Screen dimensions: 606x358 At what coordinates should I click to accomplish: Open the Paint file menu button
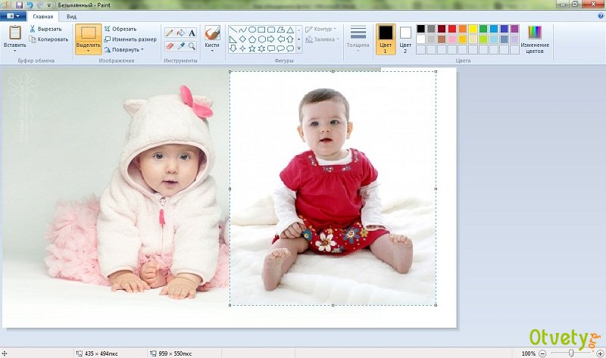click(x=14, y=15)
